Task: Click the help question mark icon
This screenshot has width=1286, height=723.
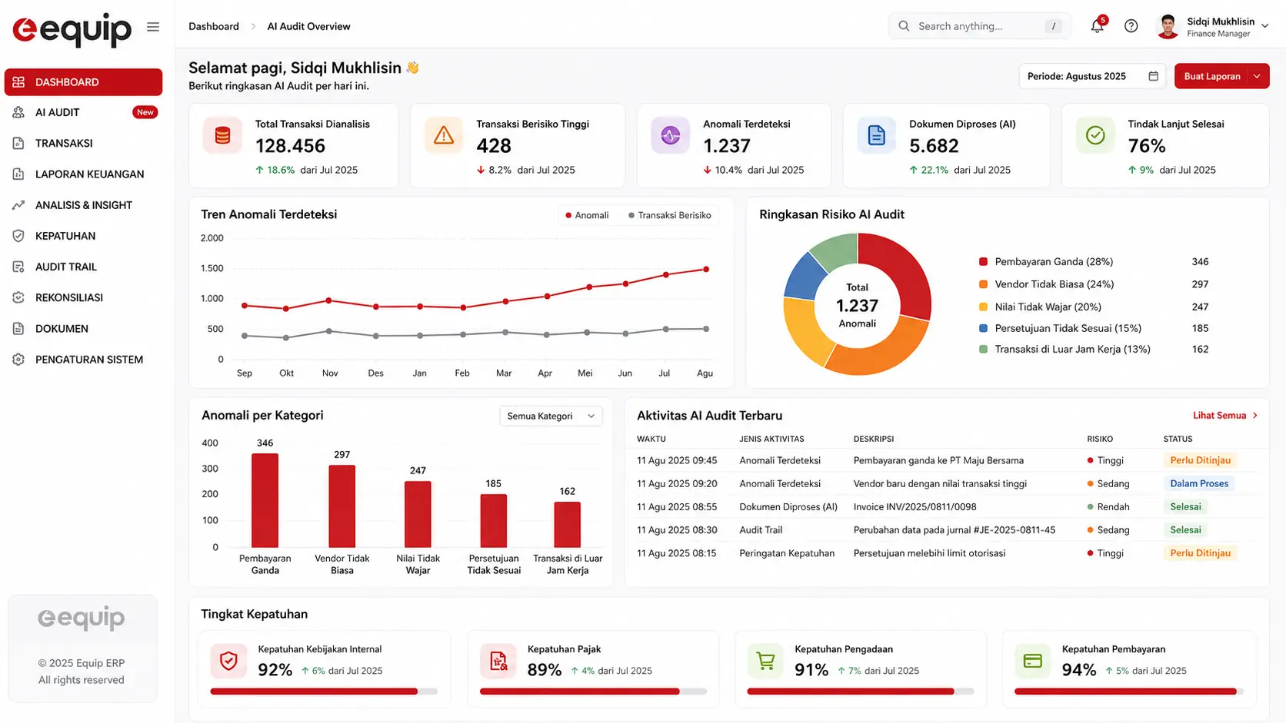Action: coord(1131,26)
